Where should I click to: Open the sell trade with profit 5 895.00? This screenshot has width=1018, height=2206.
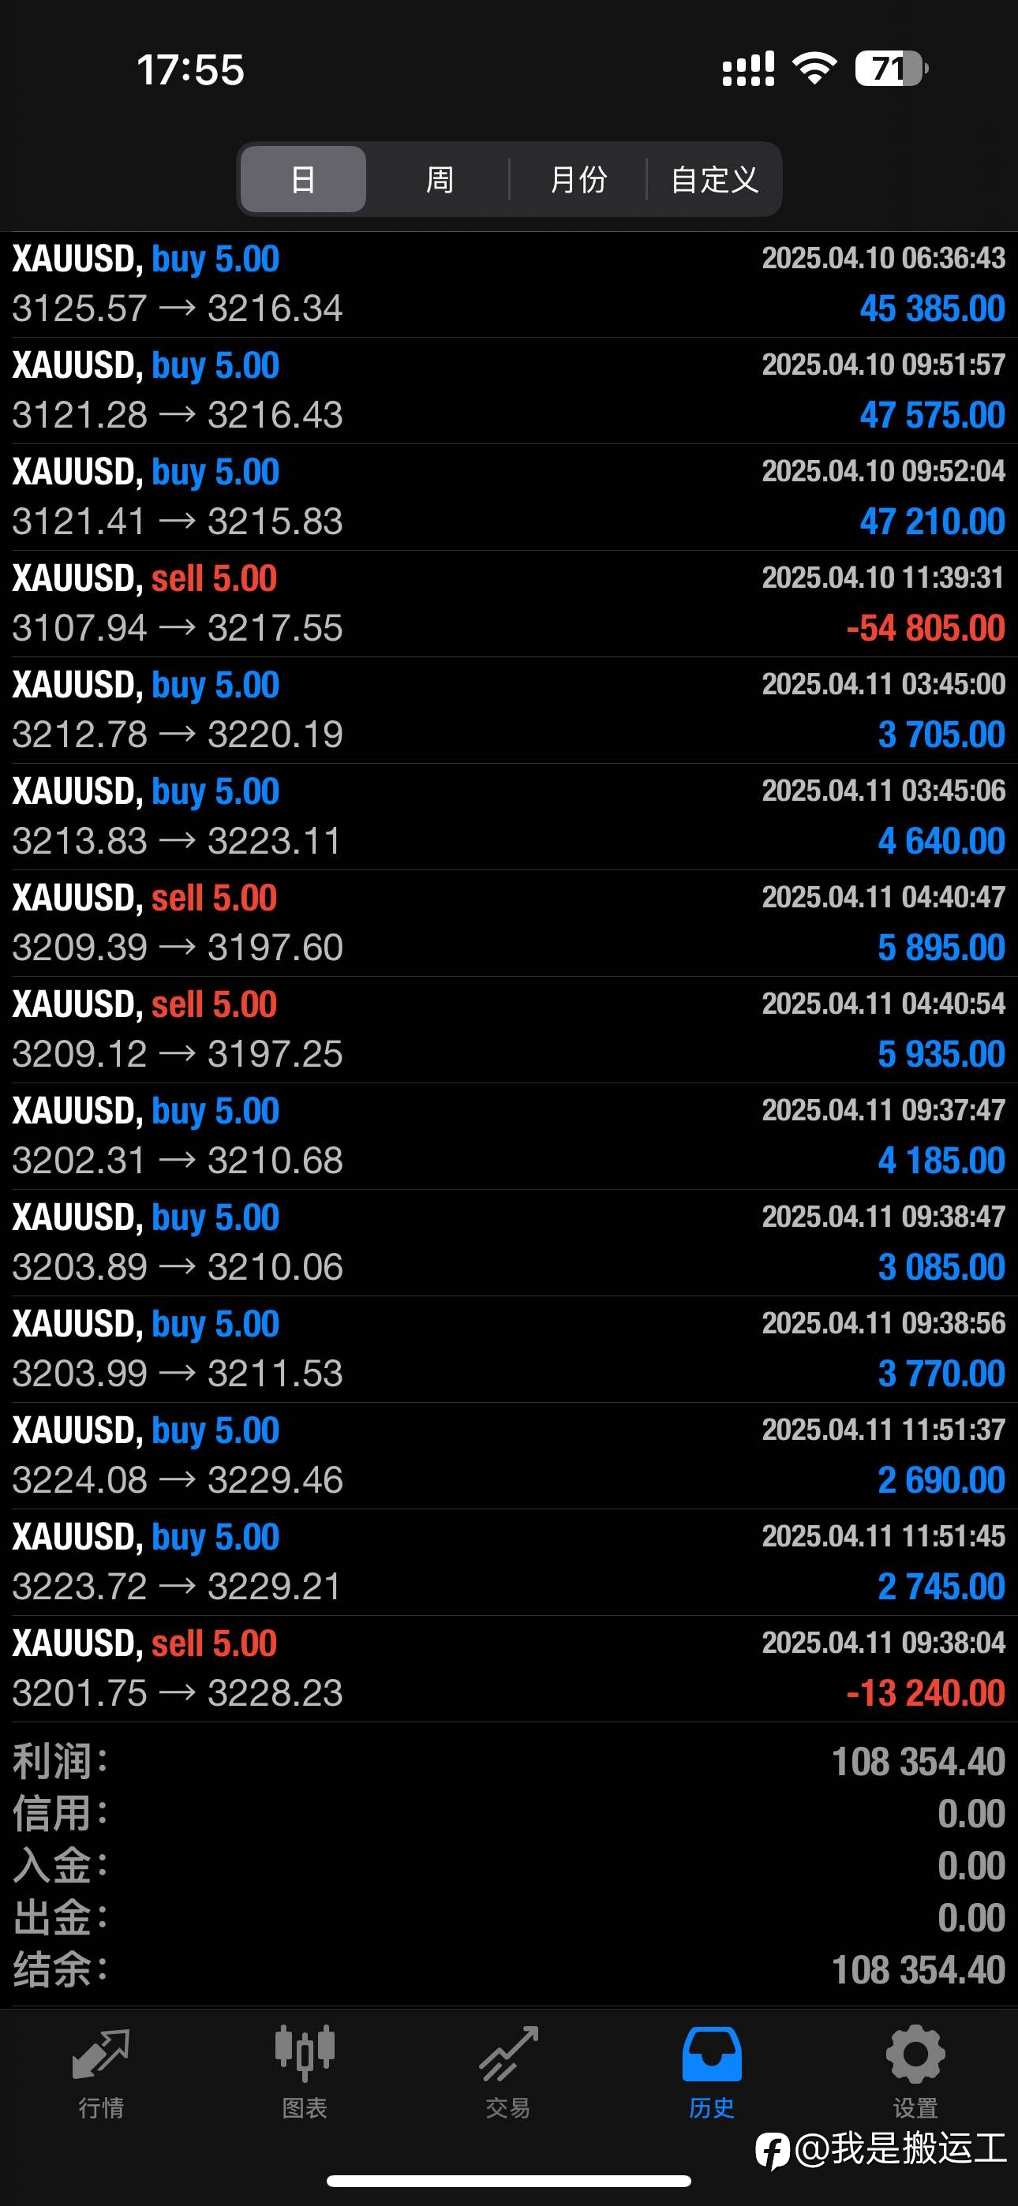(509, 923)
